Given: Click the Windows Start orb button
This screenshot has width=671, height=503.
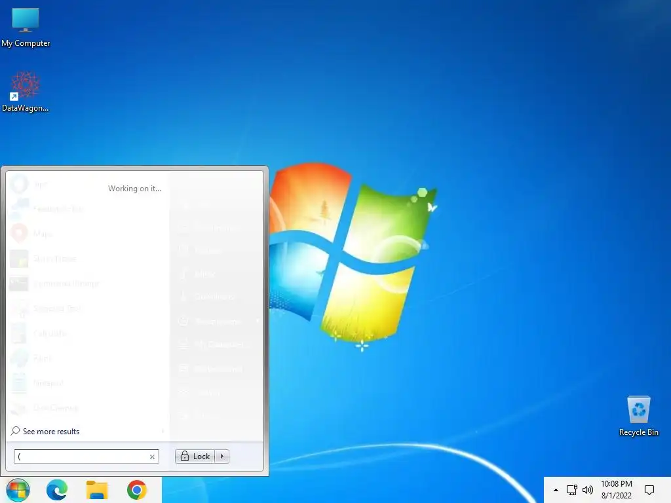Looking at the screenshot, I should pyautogui.click(x=18, y=490).
